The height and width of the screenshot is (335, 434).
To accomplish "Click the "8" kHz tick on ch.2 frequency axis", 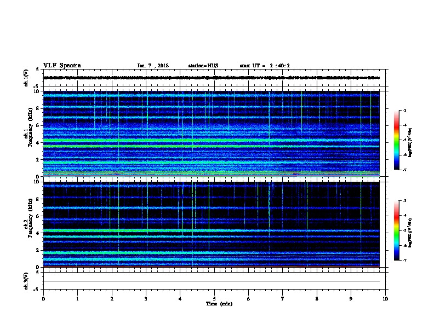I will (x=38, y=199).
